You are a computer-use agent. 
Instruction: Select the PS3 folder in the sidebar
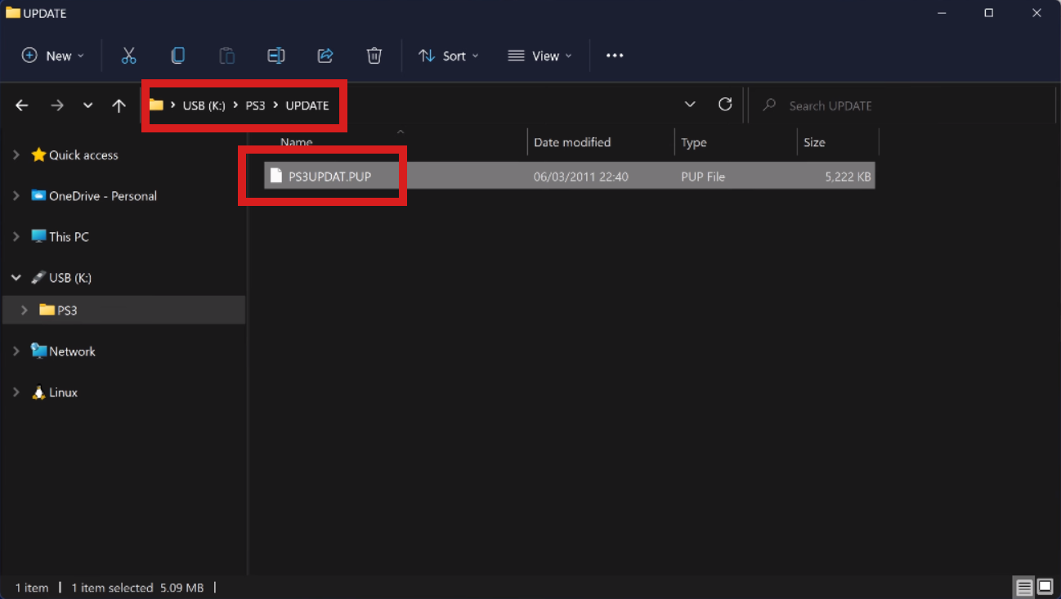(x=67, y=311)
